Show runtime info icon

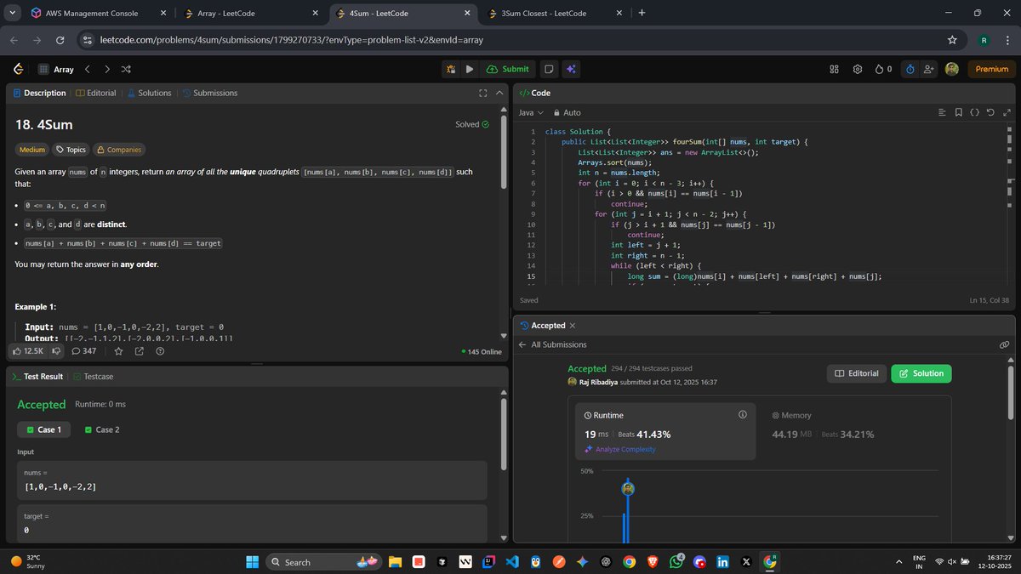coord(743,415)
